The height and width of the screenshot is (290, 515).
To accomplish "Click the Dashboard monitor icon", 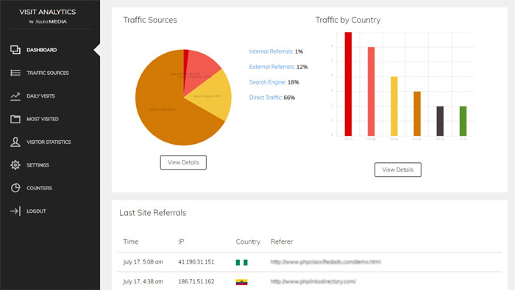I will [x=15, y=50].
